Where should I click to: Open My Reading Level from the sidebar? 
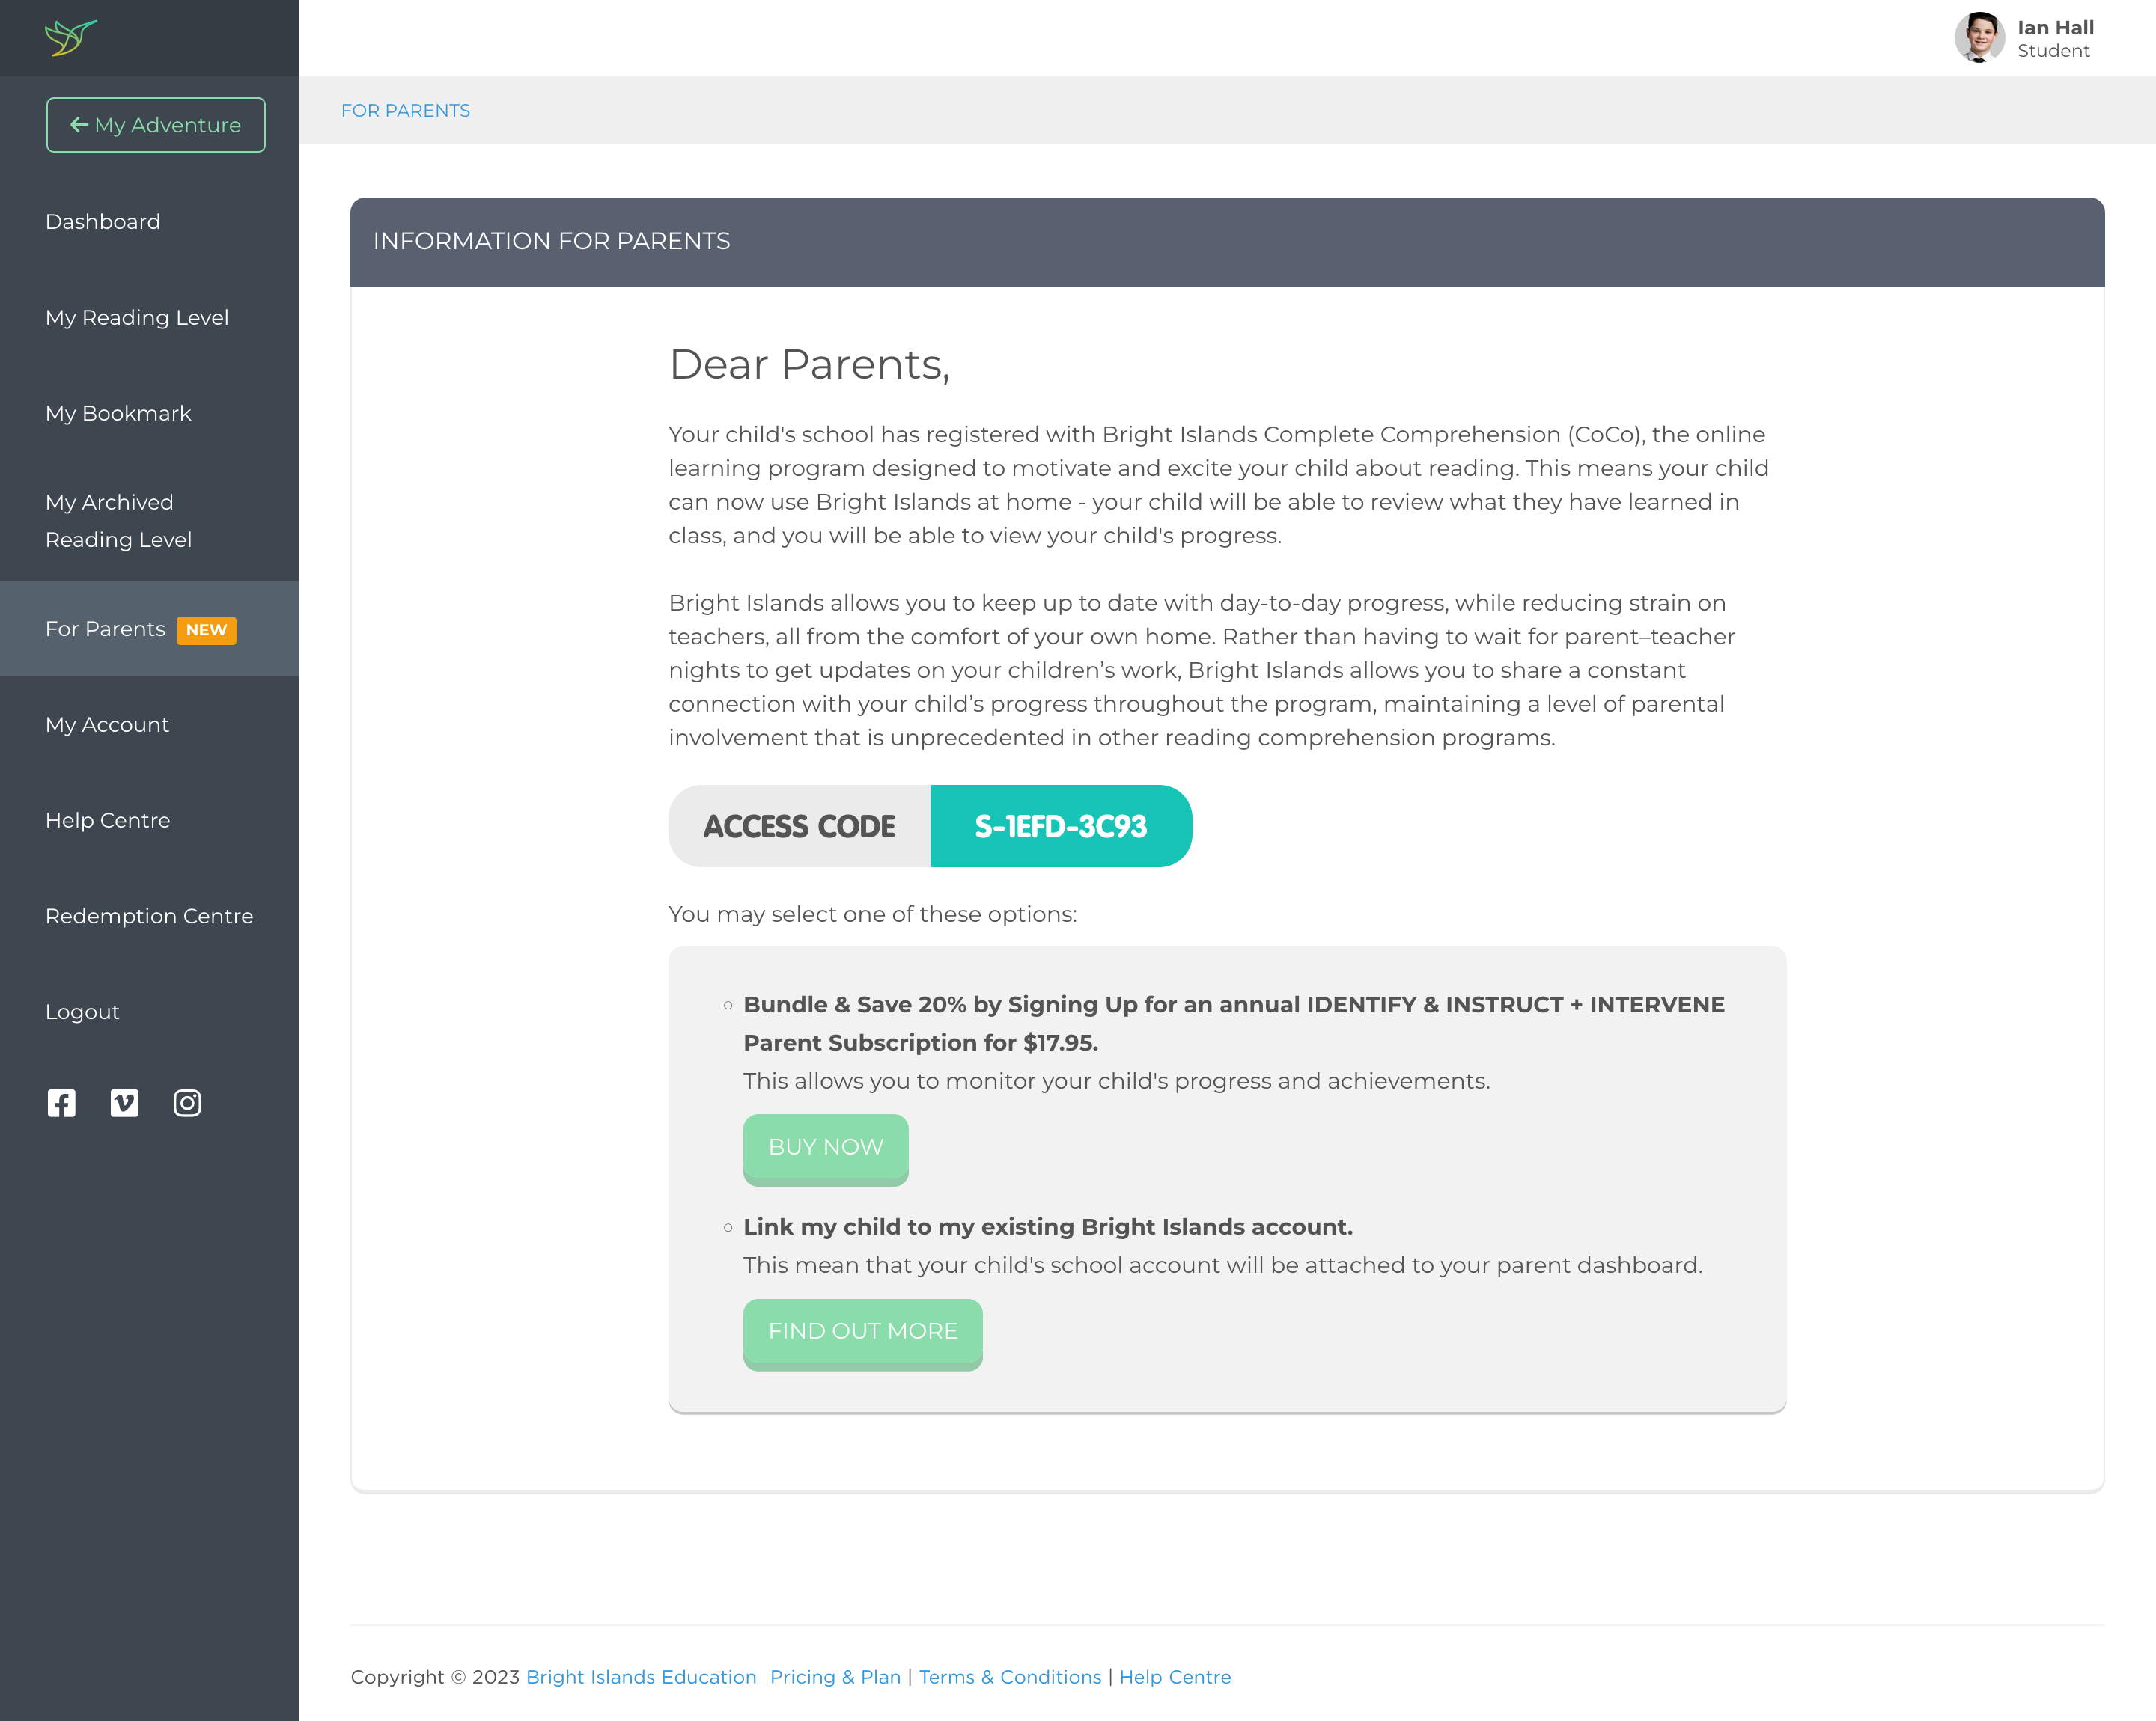point(137,317)
